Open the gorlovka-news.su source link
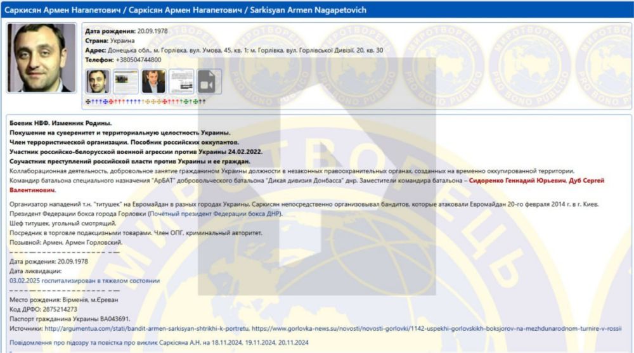Image resolution: width=634 pixels, height=353 pixels. pos(437,328)
